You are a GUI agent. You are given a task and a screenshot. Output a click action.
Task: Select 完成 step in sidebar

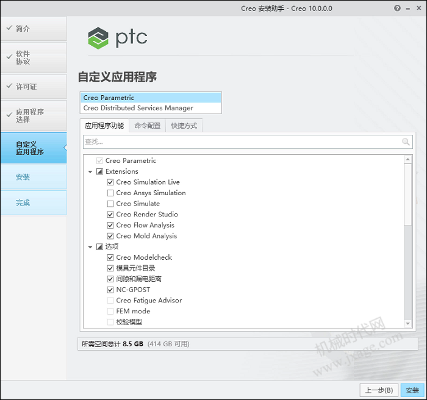click(x=33, y=203)
